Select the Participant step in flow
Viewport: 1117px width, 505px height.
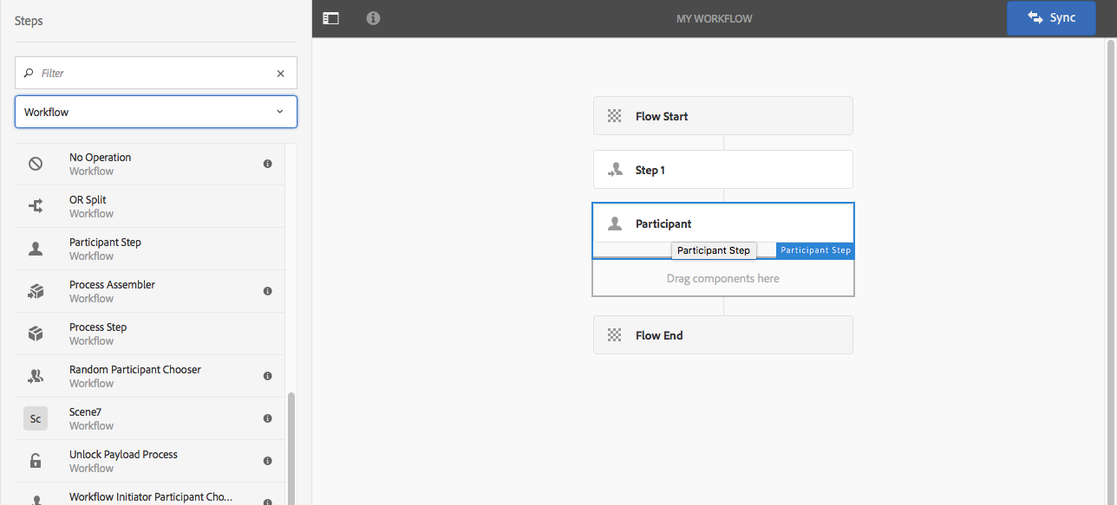pyautogui.click(x=722, y=223)
